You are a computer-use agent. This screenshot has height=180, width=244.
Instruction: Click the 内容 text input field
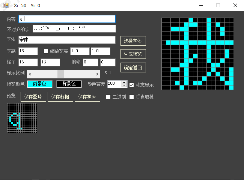point(67,19)
